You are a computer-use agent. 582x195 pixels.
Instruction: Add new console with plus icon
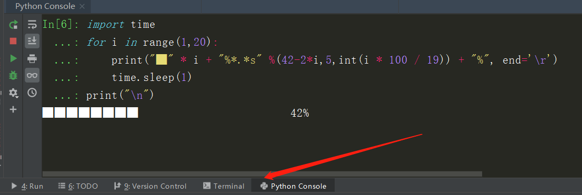(x=13, y=109)
